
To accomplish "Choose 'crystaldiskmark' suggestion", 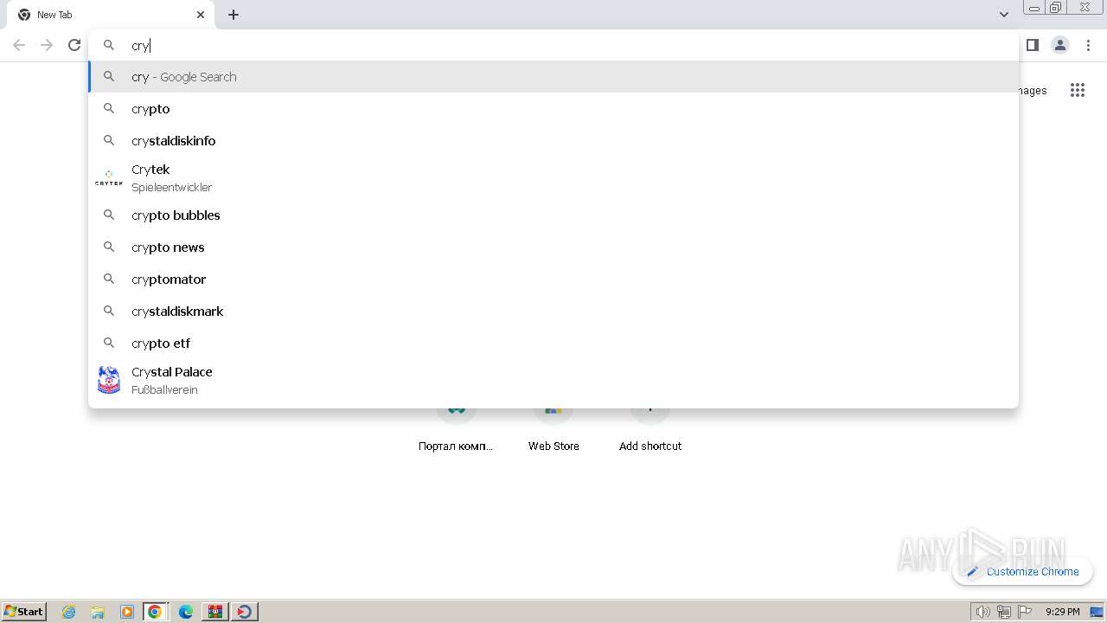I will pos(553,311).
